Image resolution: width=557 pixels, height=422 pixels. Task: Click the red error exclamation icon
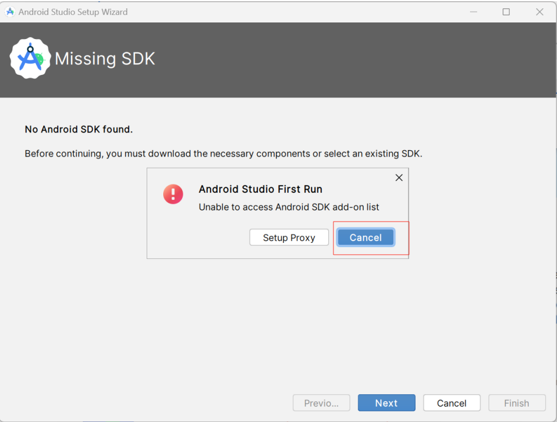(x=173, y=194)
